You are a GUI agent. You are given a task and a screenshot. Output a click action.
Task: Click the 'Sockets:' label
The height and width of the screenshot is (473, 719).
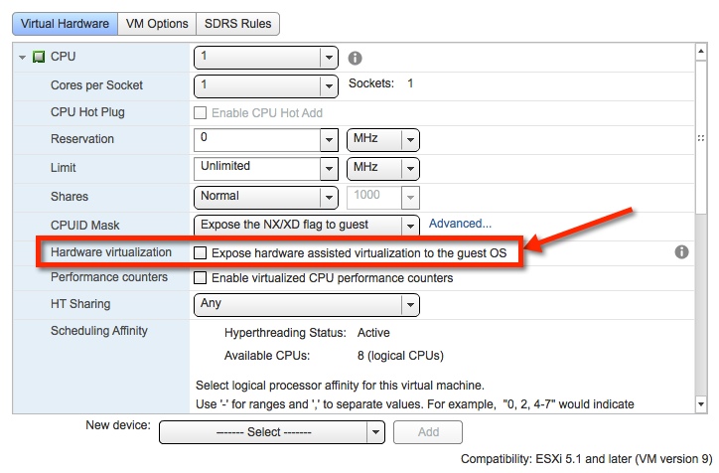(371, 83)
